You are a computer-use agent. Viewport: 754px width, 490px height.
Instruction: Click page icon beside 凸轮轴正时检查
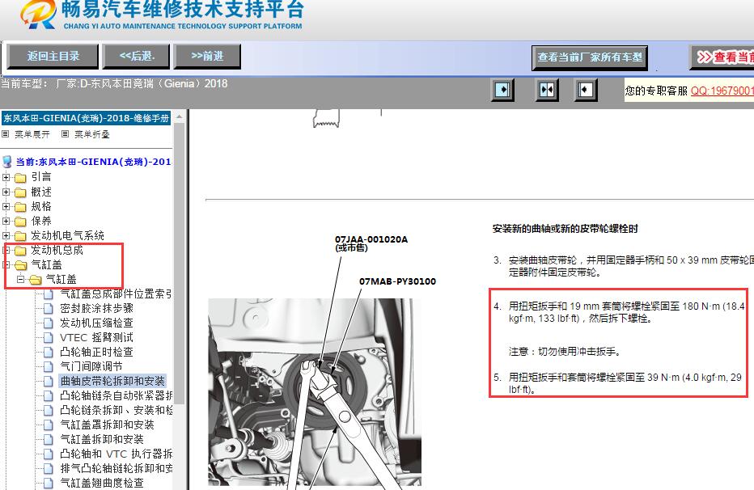(48, 352)
